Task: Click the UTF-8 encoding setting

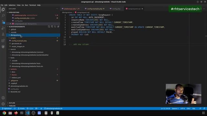Action: pos(182,109)
